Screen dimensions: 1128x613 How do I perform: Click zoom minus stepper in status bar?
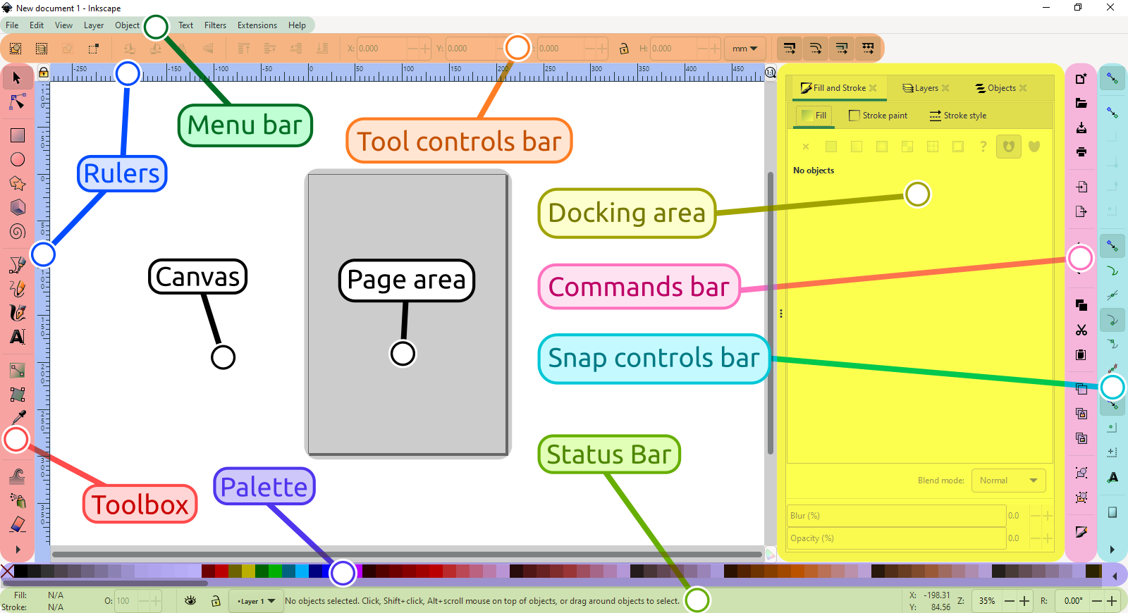pos(1010,601)
